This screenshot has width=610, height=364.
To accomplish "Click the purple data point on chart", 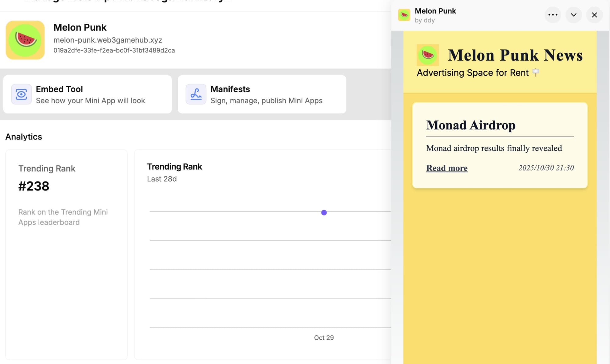I will (324, 213).
